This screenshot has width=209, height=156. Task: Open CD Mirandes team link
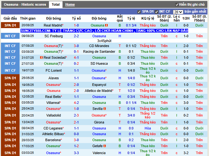point(99,46)
